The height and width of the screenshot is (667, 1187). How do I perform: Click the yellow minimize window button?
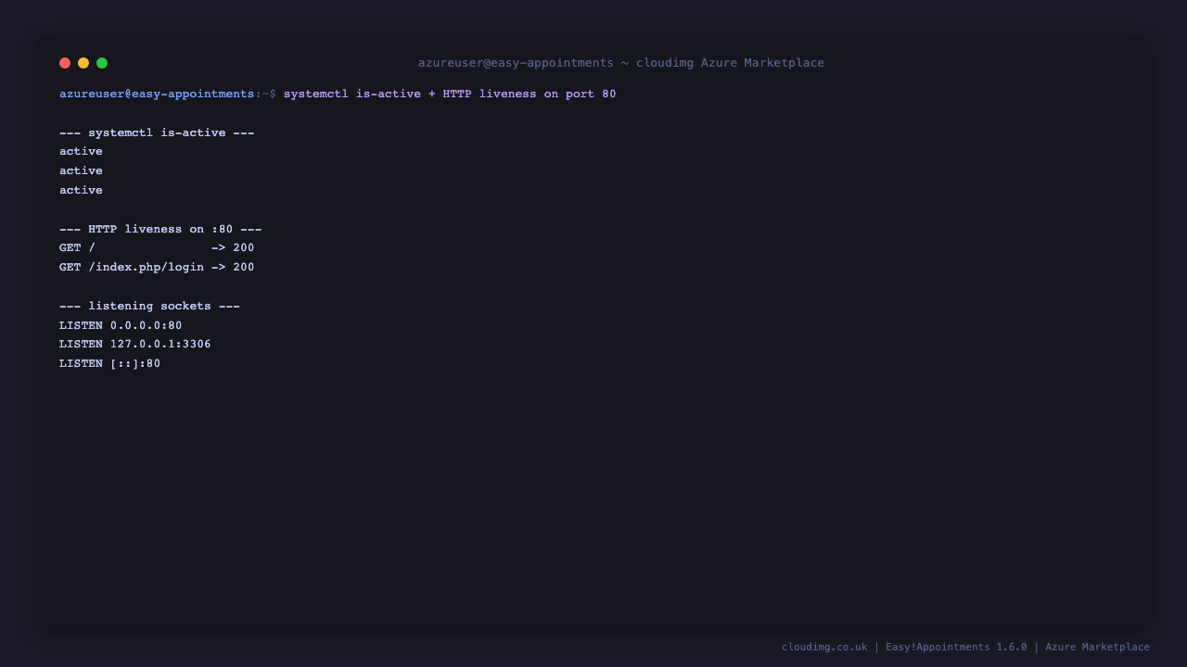83,63
